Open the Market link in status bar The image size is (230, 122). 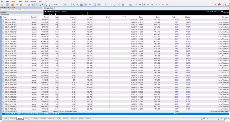click(x=204, y=119)
